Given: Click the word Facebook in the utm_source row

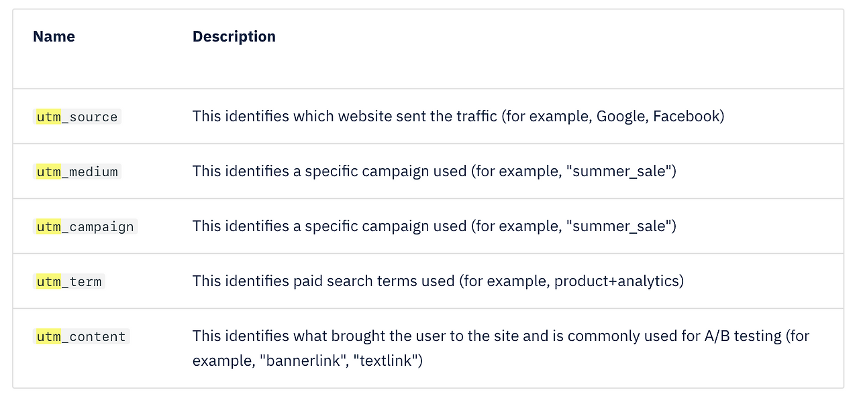Looking at the screenshot, I should click(686, 117).
